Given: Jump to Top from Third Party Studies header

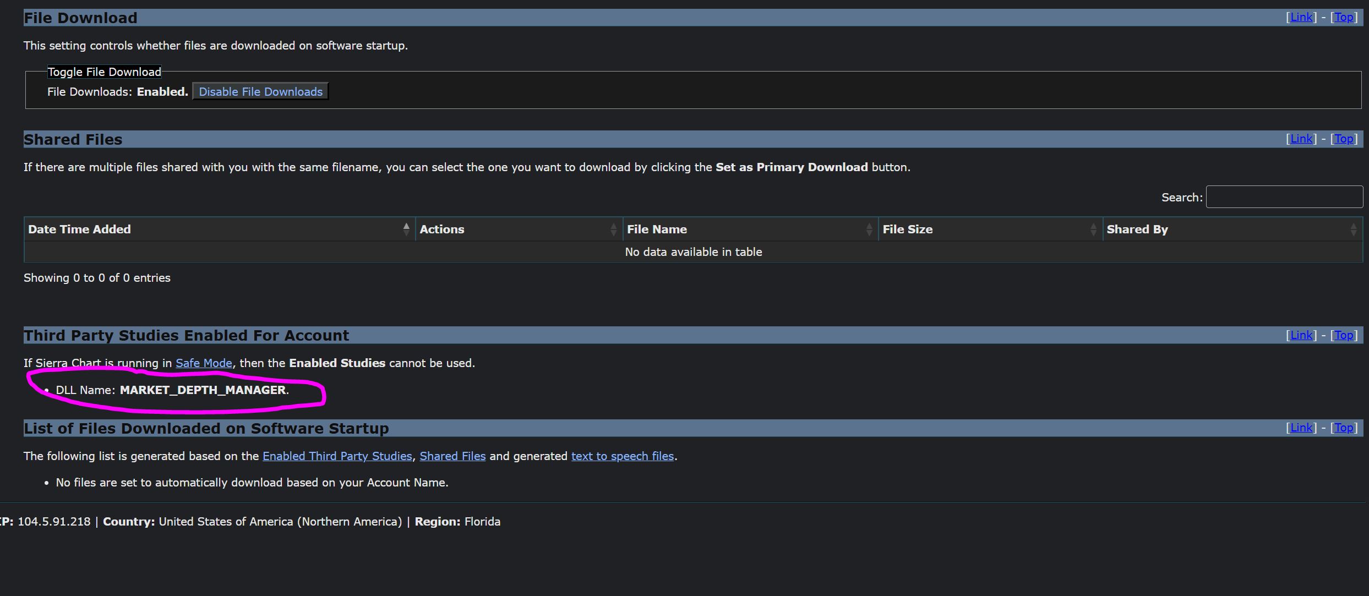Looking at the screenshot, I should point(1344,335).
